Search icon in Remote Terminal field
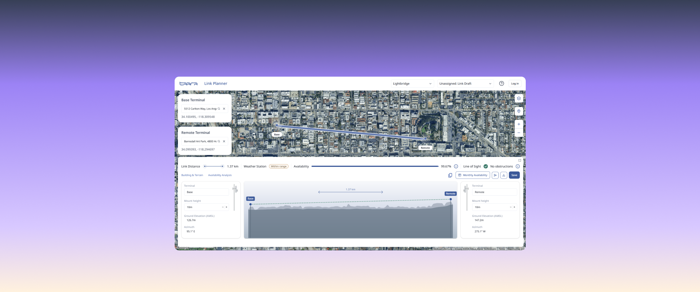This screenshot has height=292, width=700. 219,141
